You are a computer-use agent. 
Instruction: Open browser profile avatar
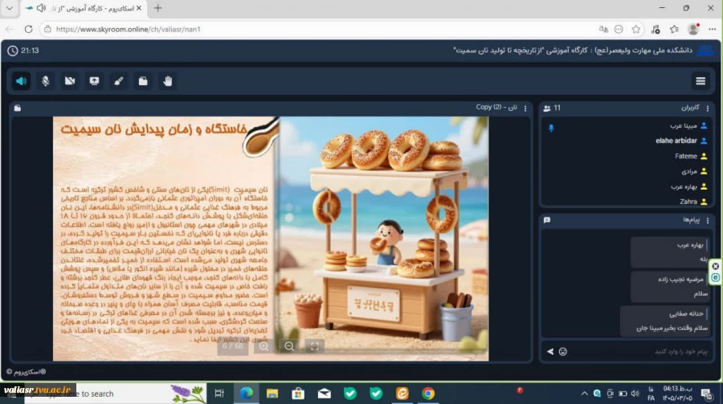pos(693,29)
